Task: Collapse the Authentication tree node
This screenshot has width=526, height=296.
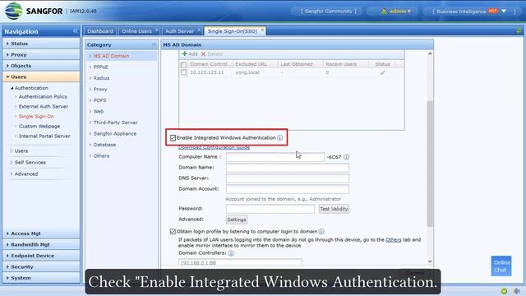Action: click(x=12, y=88)
